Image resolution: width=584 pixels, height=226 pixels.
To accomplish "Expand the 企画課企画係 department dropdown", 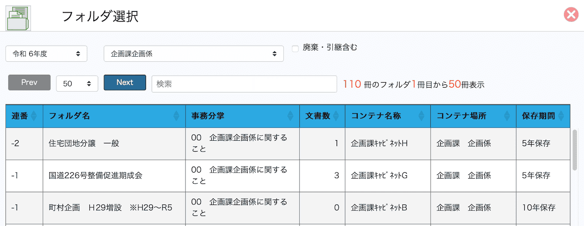I will point(193,53).
